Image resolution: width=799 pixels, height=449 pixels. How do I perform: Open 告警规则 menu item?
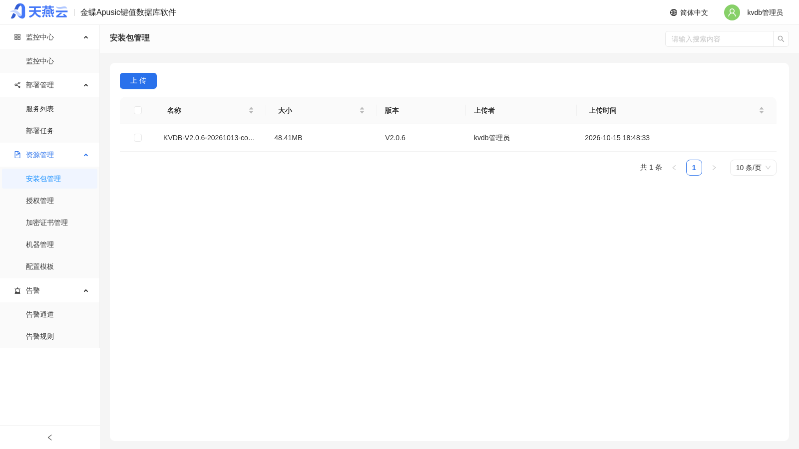[x=50, y=336]
